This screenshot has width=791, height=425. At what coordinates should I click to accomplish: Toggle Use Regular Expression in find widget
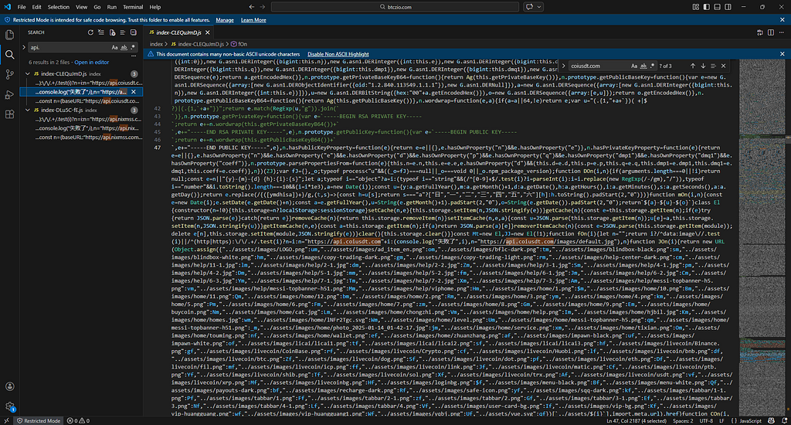click(652, 66)
